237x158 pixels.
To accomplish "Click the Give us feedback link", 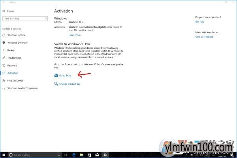I will (x=204, y=37).
